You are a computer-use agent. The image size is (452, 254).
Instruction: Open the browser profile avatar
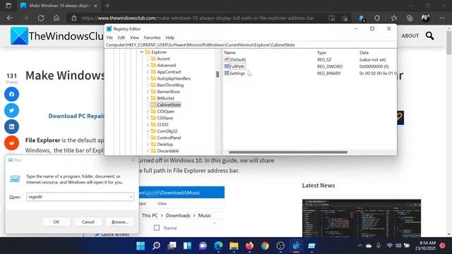point(425,18)
